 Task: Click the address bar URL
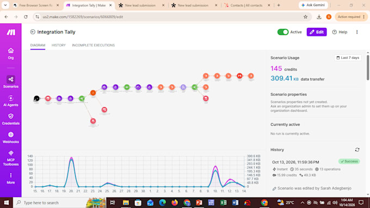point(83,17)
